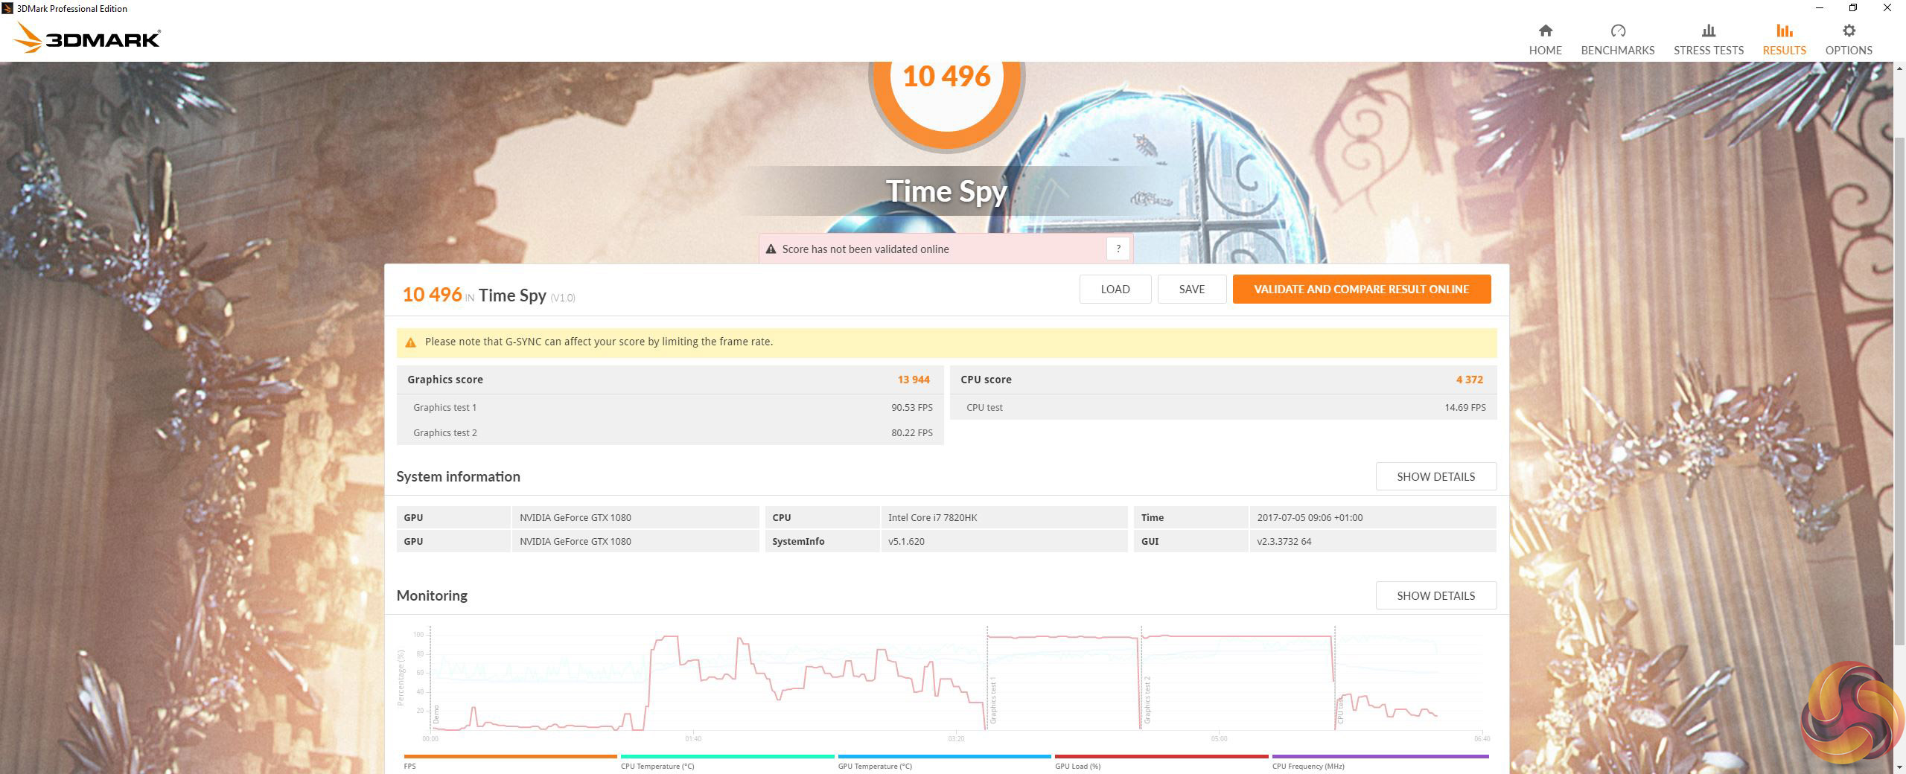
Task: Click the G-SYNC warning triangle icon
Action: (x=410, y=342)
